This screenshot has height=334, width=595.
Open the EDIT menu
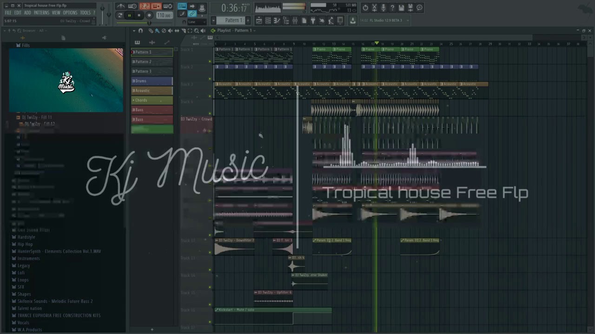coord(18,13)
